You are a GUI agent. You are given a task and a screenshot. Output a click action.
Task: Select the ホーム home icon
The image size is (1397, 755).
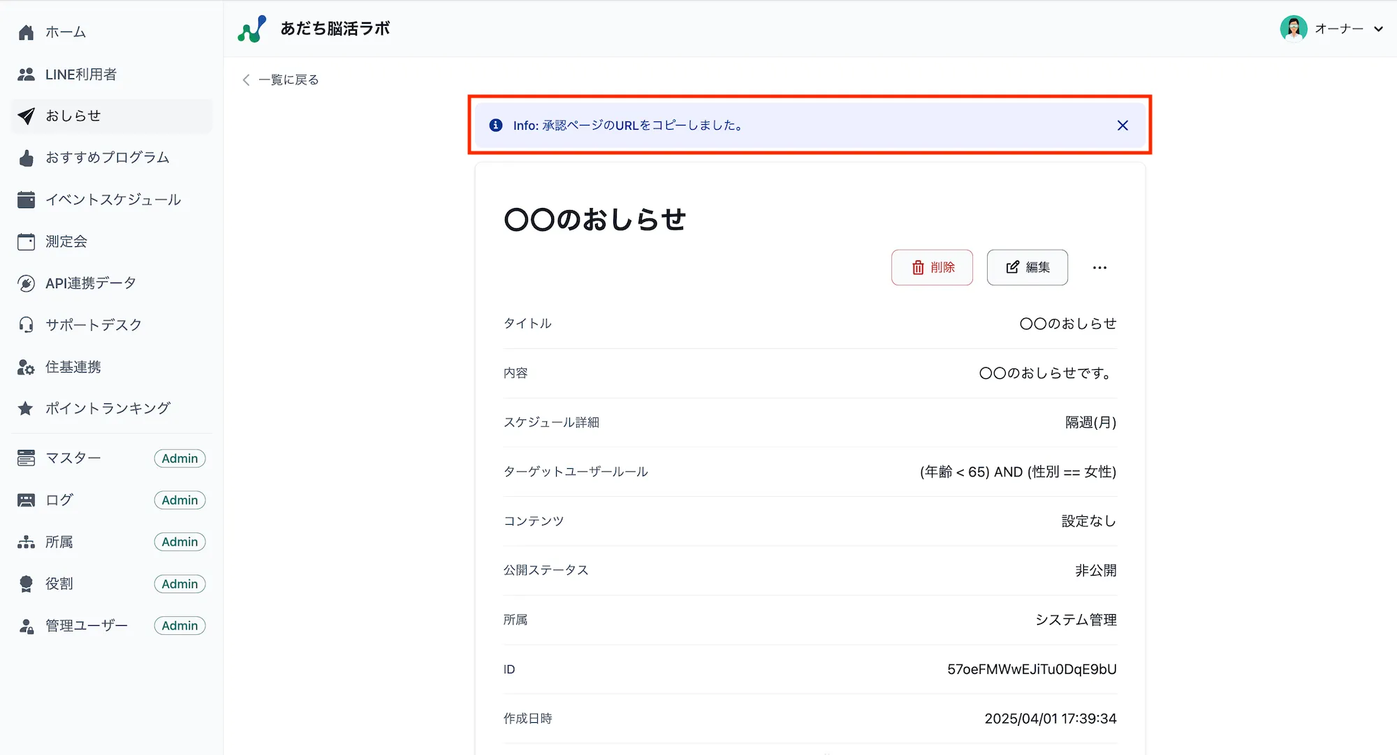coord(26,31)
